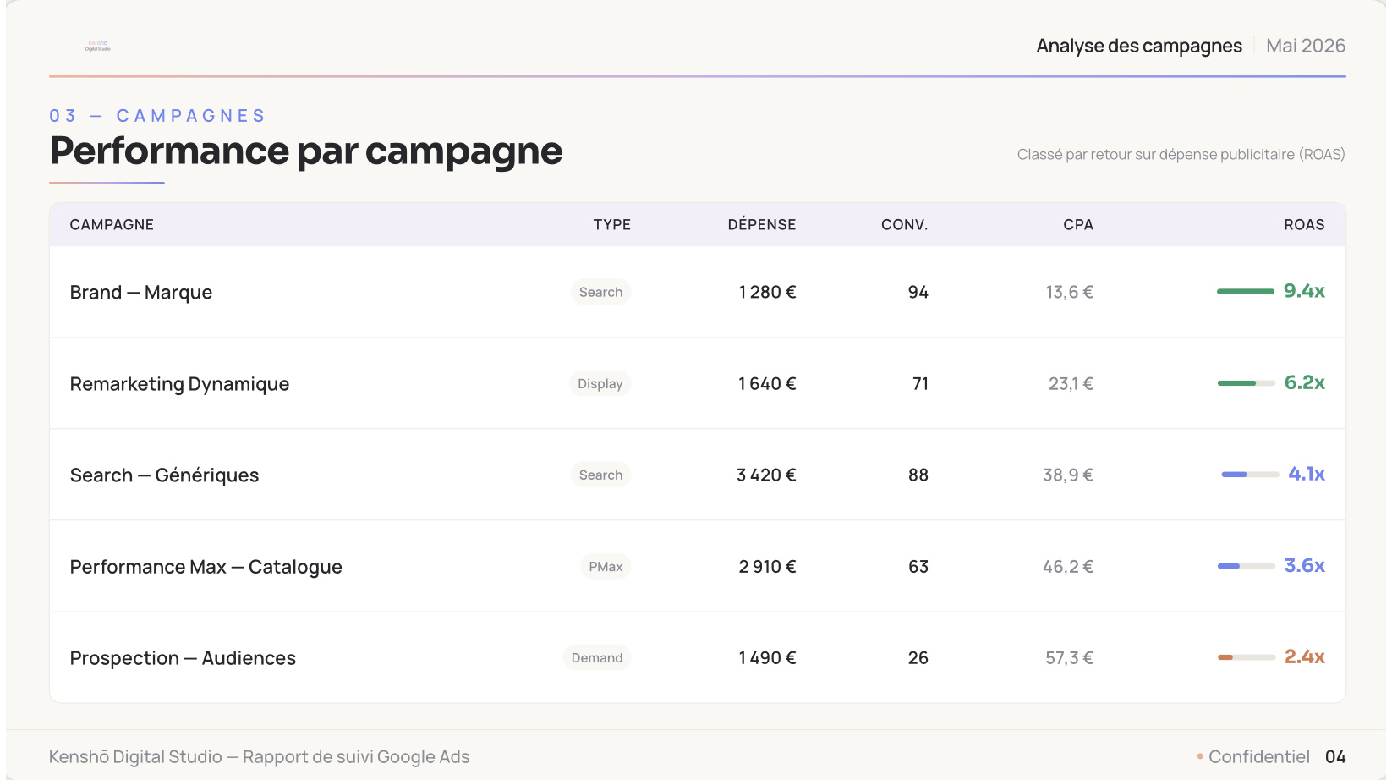Click the 88 conversions value
The image size is (1392, 780).
coord(918,475)
